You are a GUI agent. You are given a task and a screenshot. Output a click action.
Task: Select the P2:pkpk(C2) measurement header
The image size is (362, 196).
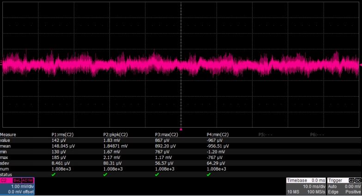(x=115, y=135)
